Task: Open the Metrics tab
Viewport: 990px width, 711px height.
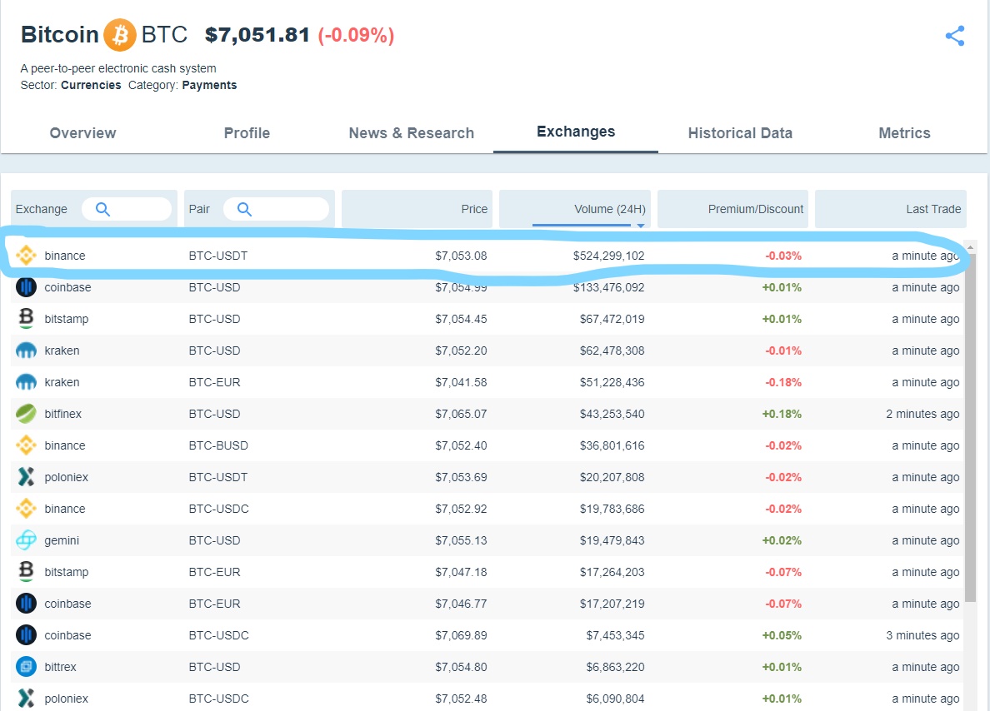Action: (x=904, y=133)
